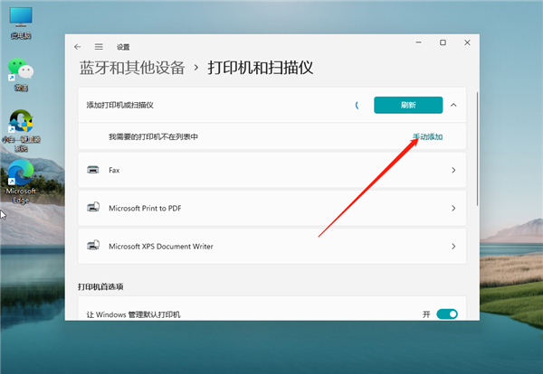Open the This PC desktop icon
This screenshot has height=374, width=543.
pos(21,23)
